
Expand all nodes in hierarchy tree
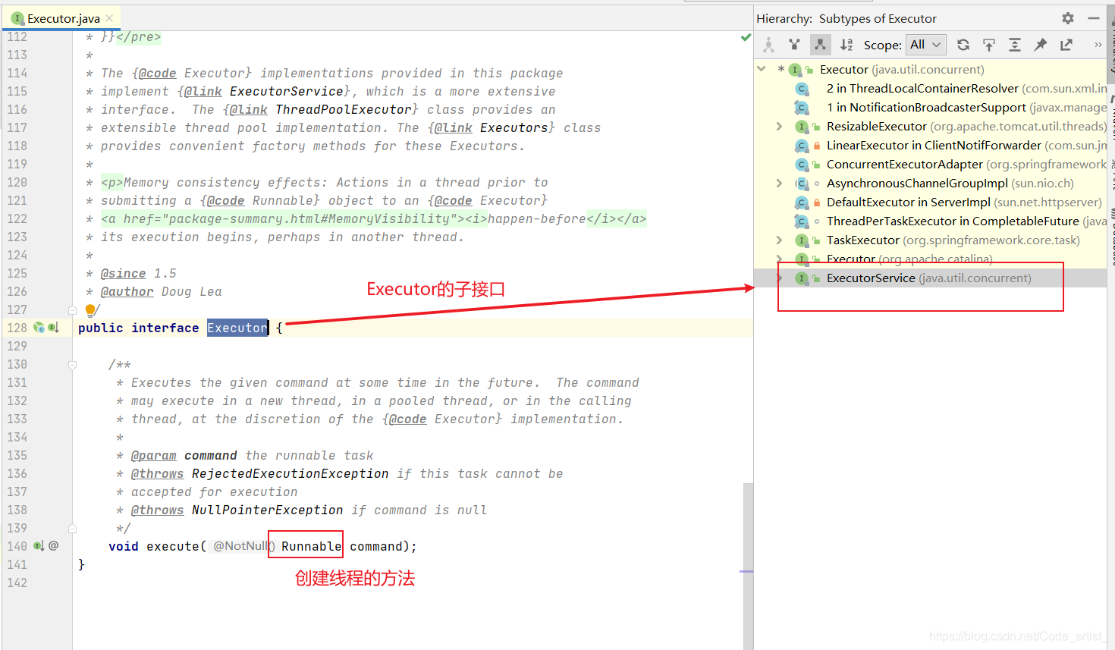coord(1015,45)
